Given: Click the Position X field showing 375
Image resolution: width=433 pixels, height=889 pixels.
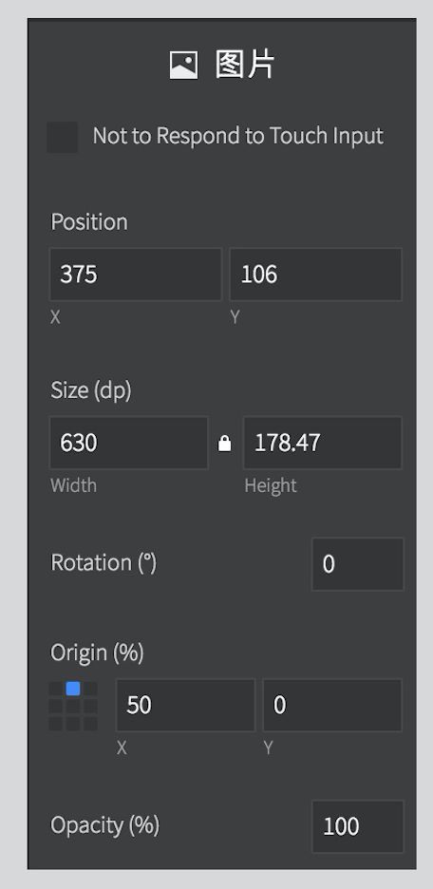Looking at the screenshot, I should 136,274.
